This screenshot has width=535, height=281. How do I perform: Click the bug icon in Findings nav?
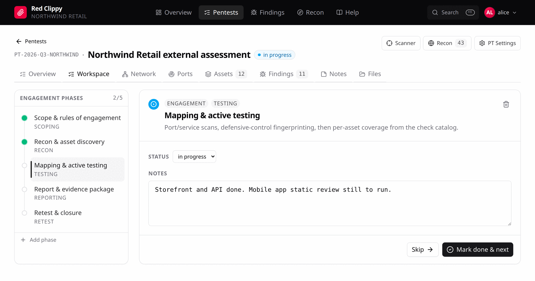point(254,12)
